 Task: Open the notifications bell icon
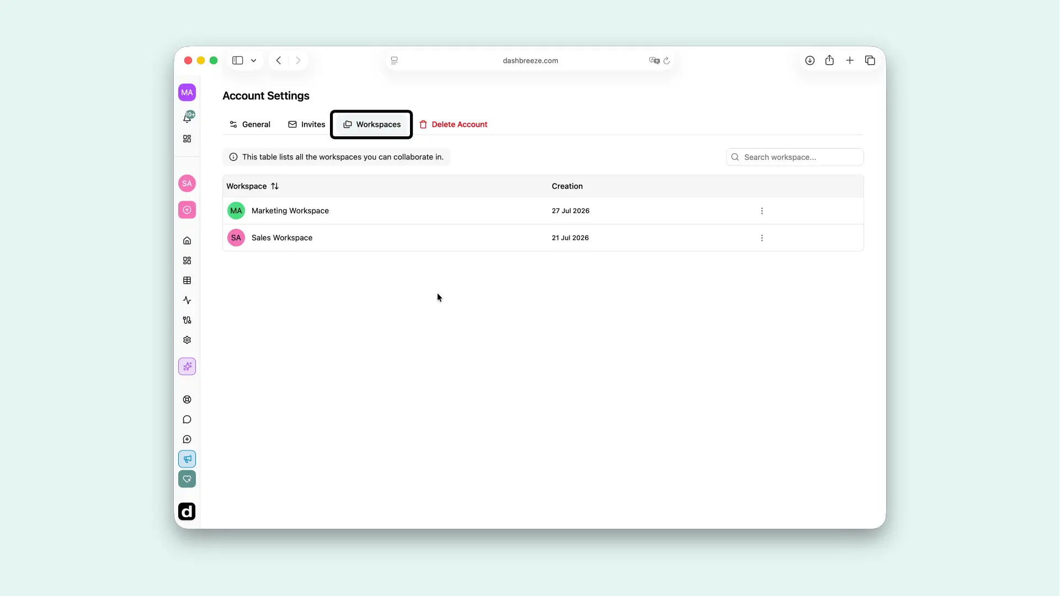coord(187,118)
